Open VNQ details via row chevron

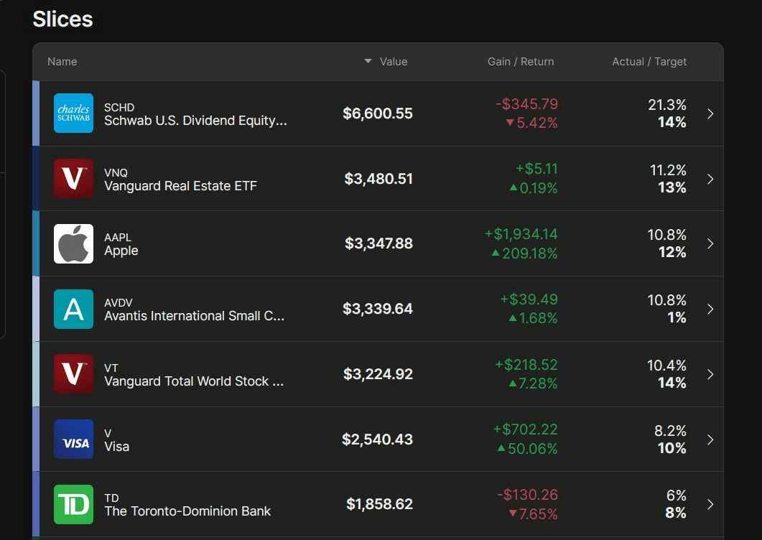pyautogui.click(x=710, y=179)
